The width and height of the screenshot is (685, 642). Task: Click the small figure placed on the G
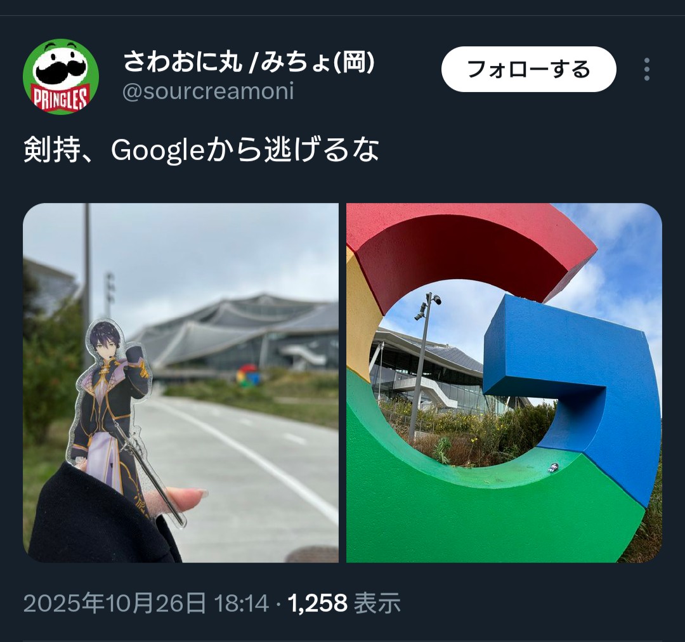[552, 468]
